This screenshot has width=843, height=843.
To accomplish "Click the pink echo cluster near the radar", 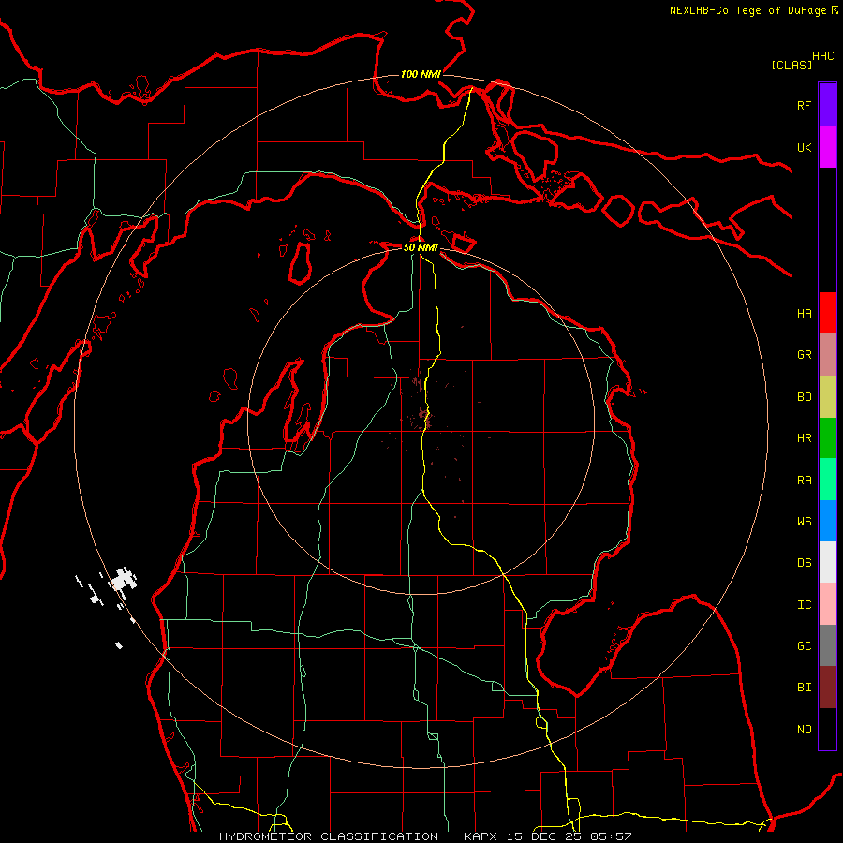I will [424, 415].
